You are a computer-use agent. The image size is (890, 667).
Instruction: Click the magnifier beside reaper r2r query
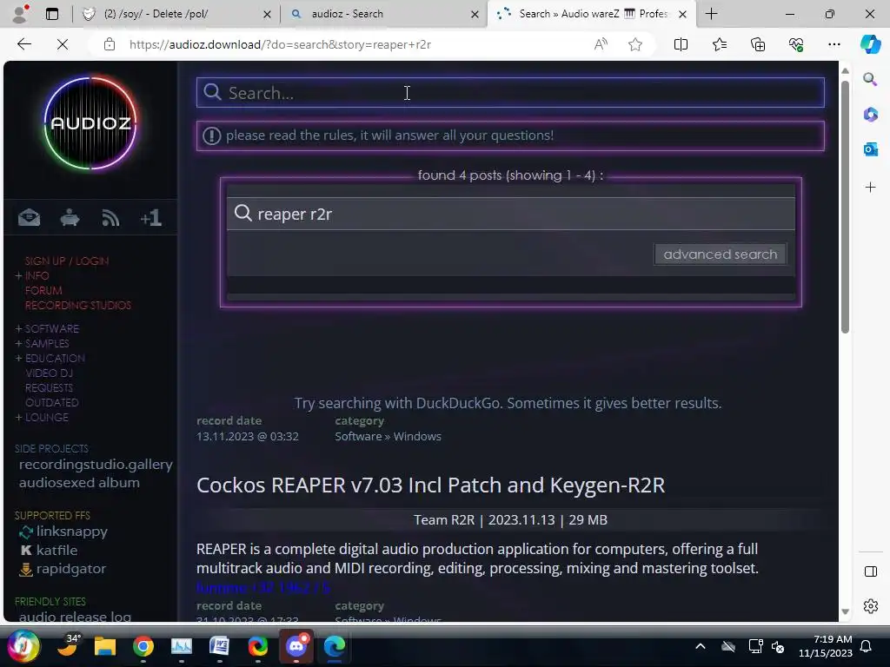pyautogui.click(x=243, y=214)
